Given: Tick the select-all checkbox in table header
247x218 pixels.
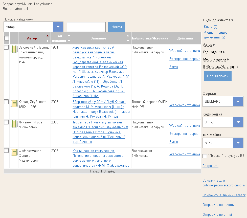Looking at the screenshot, I should (x=7, y=38).
